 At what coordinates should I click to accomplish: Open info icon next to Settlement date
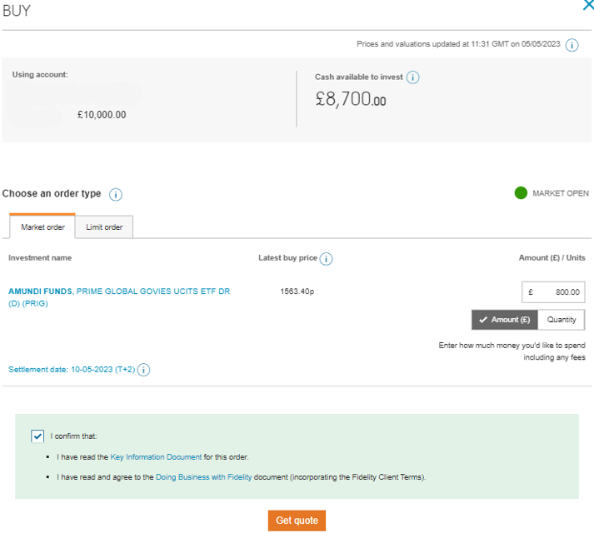point(143,370)
